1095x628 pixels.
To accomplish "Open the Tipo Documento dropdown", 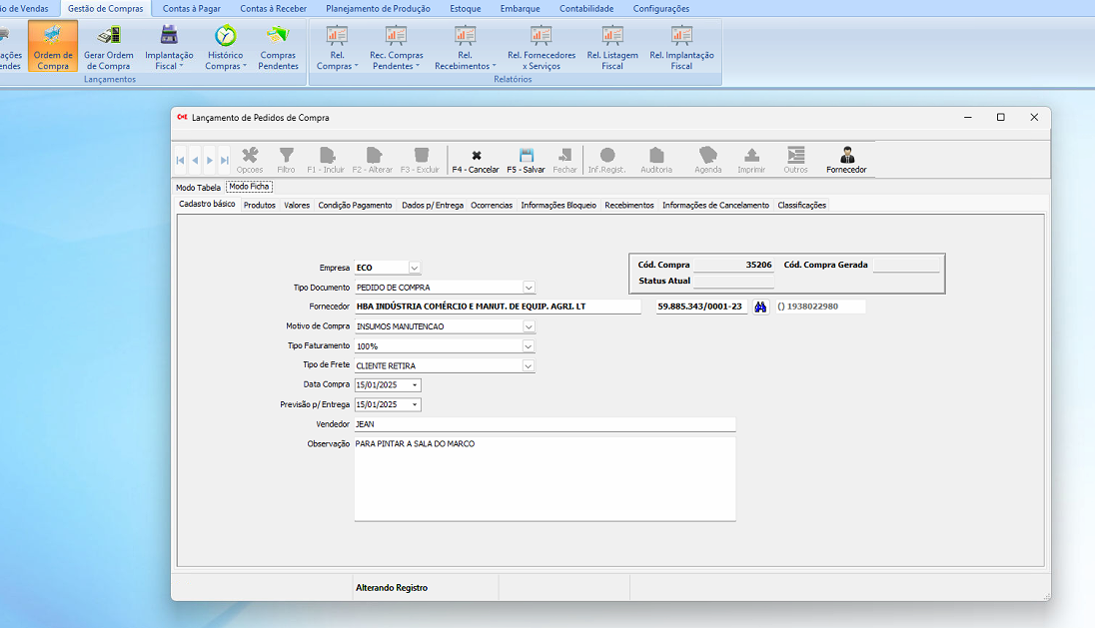I will [529, 288].
